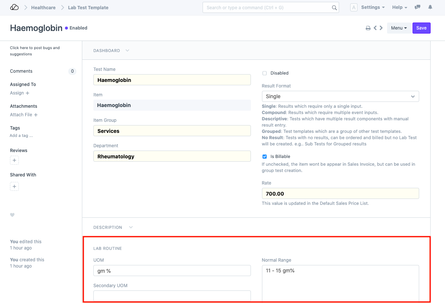Open the Menu dropdown button
Screen dimensions: 445x303
click(x=399, y=28)
